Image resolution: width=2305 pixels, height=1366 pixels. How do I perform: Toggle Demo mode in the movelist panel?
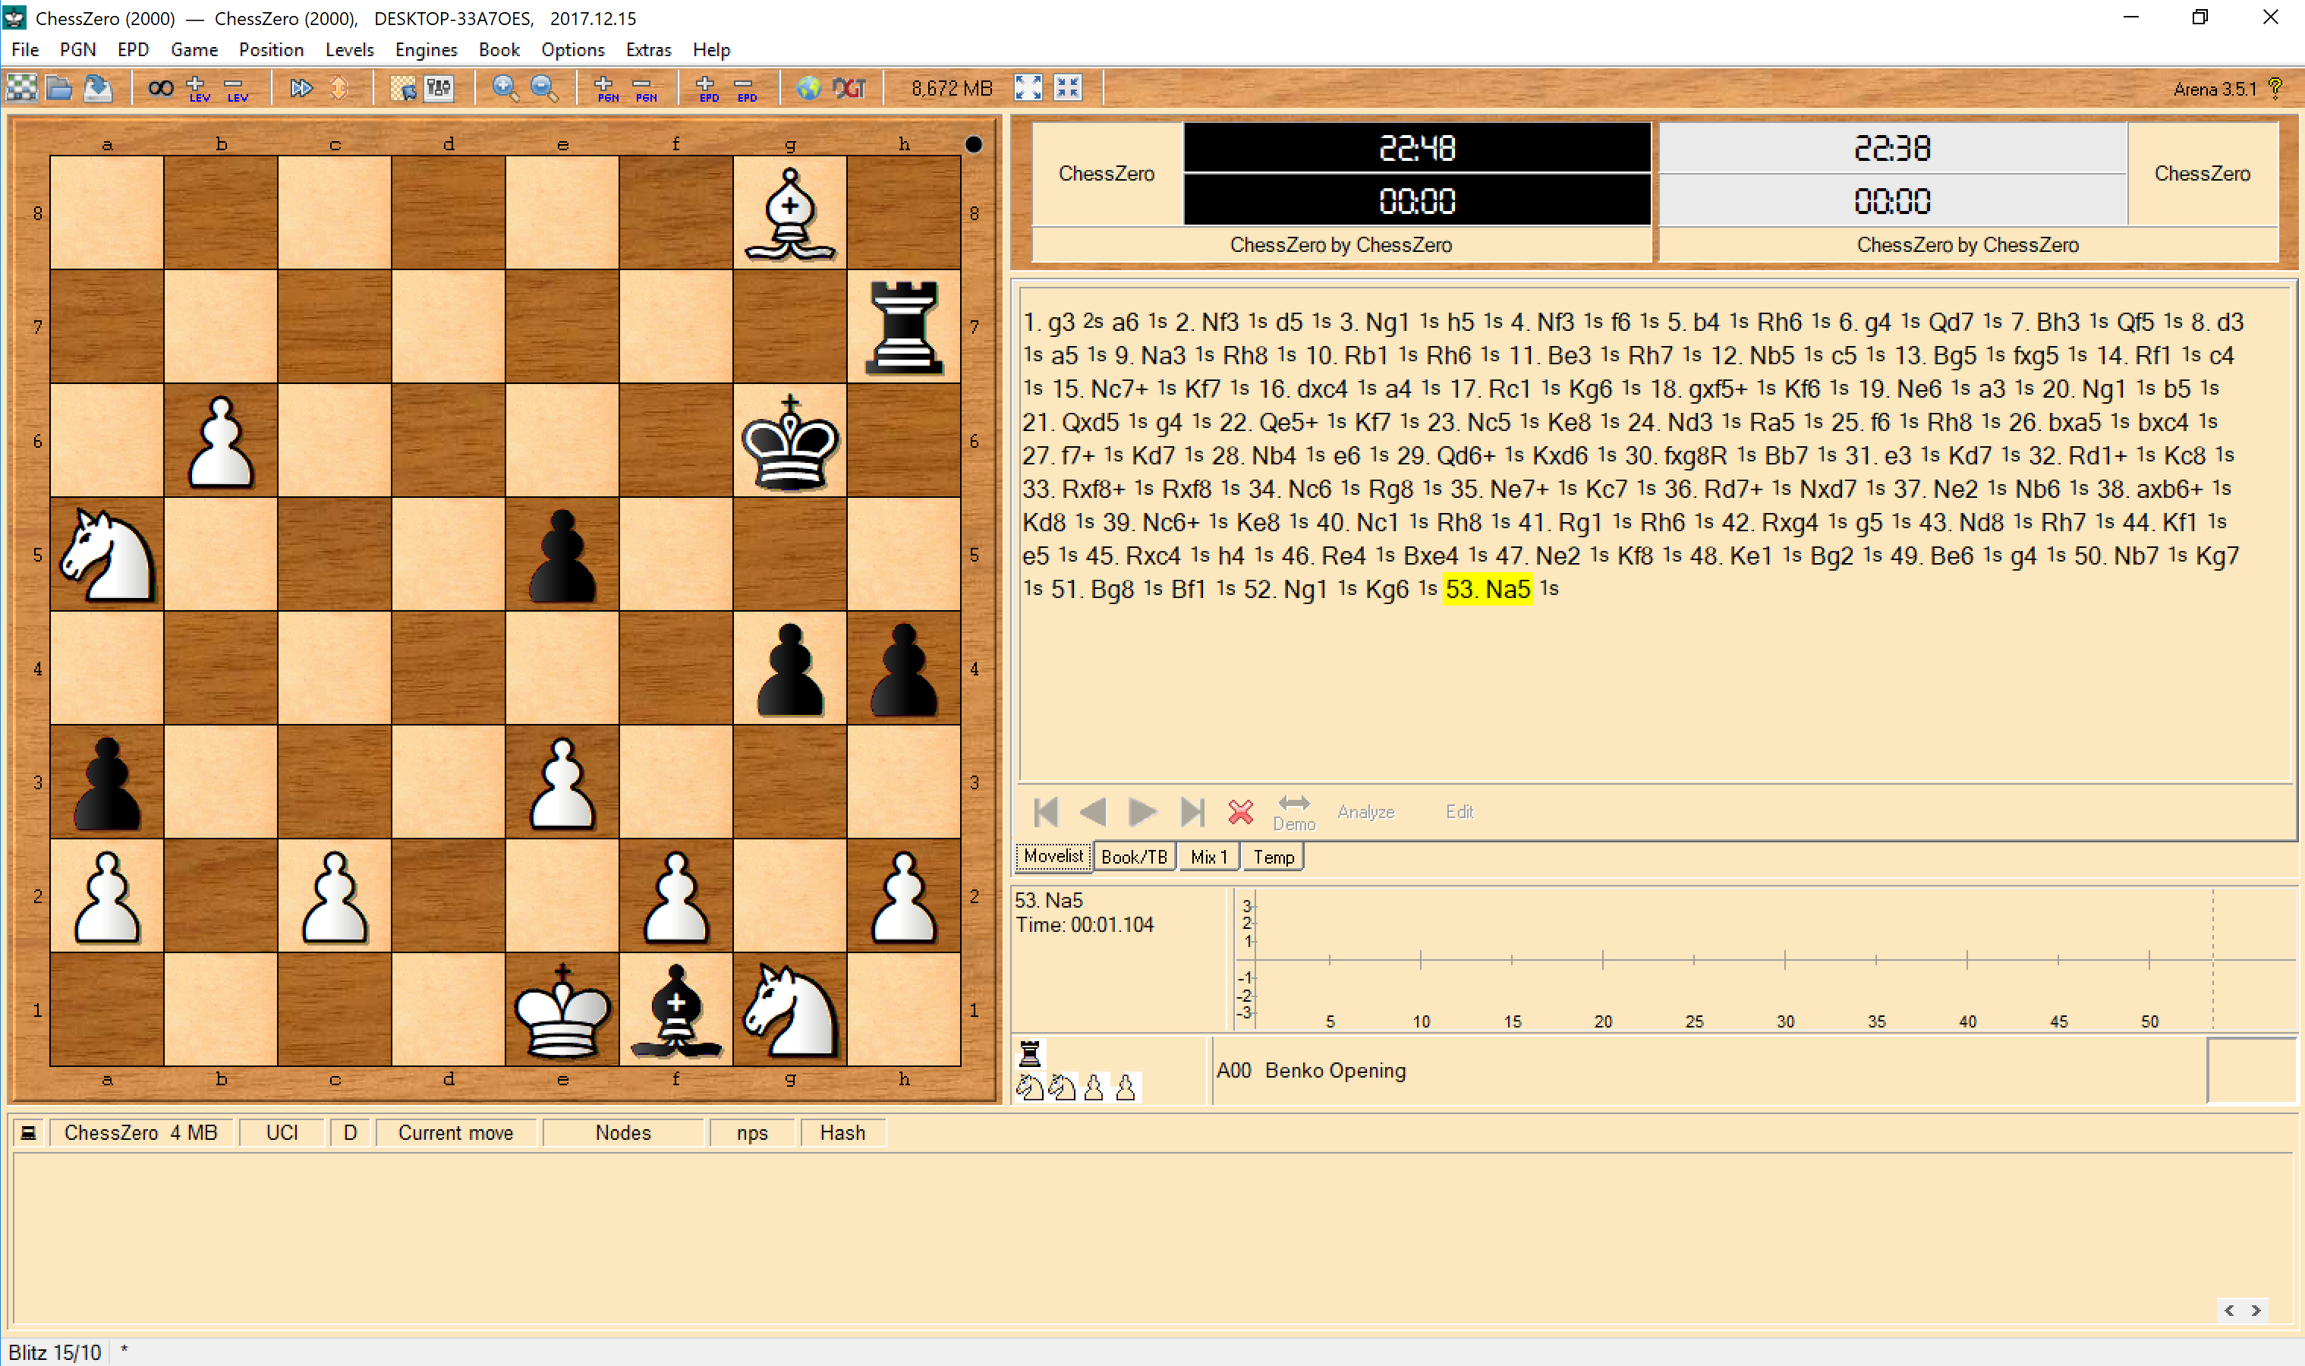click(1293, 812)
